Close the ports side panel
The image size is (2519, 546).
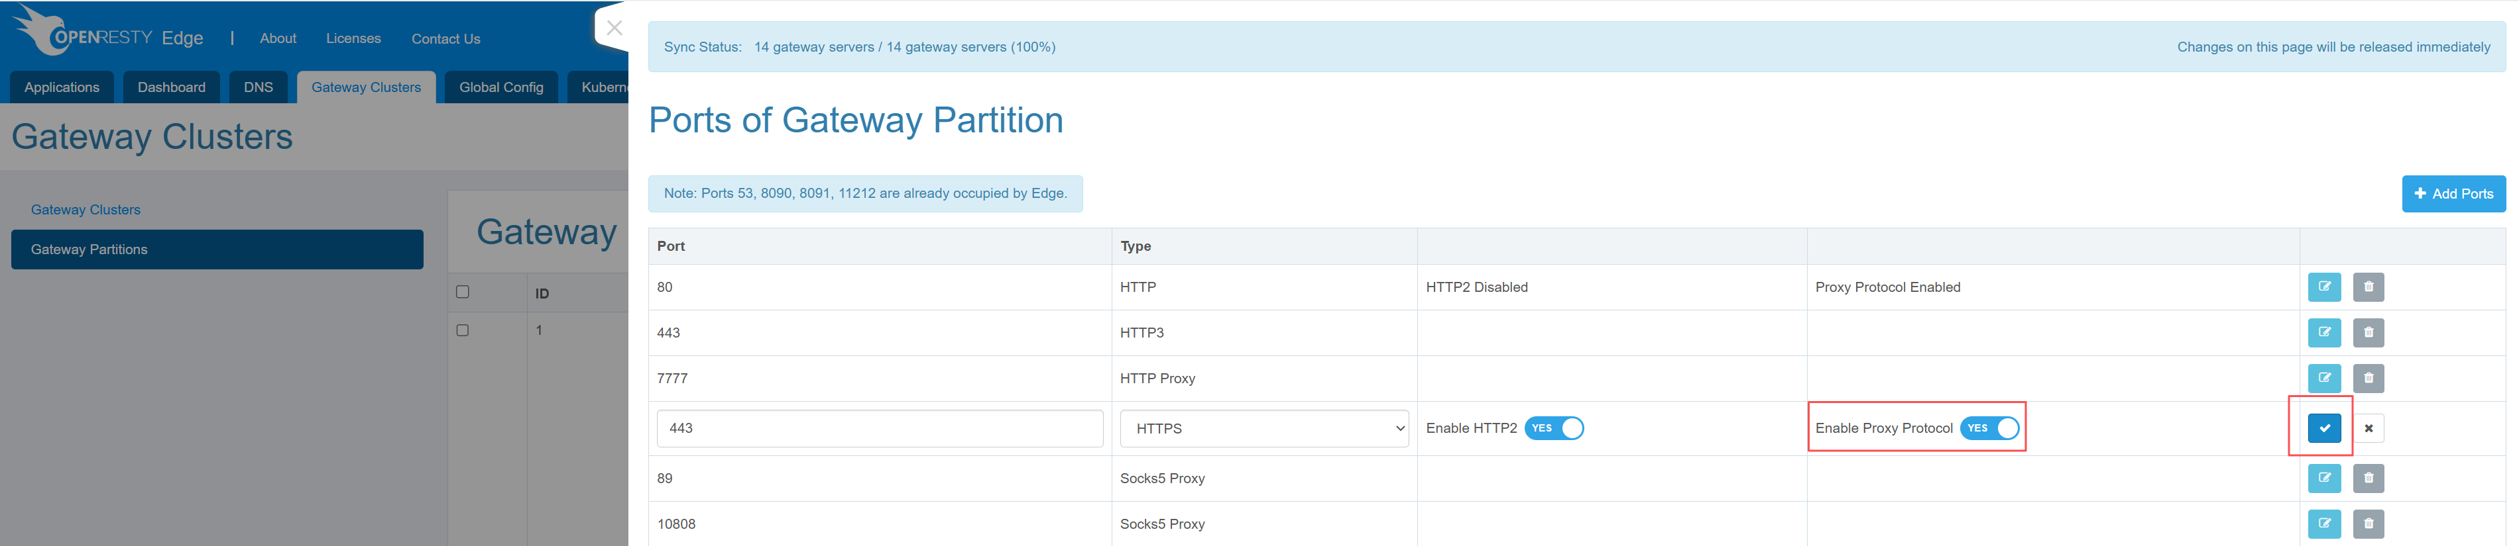point(614,27)
